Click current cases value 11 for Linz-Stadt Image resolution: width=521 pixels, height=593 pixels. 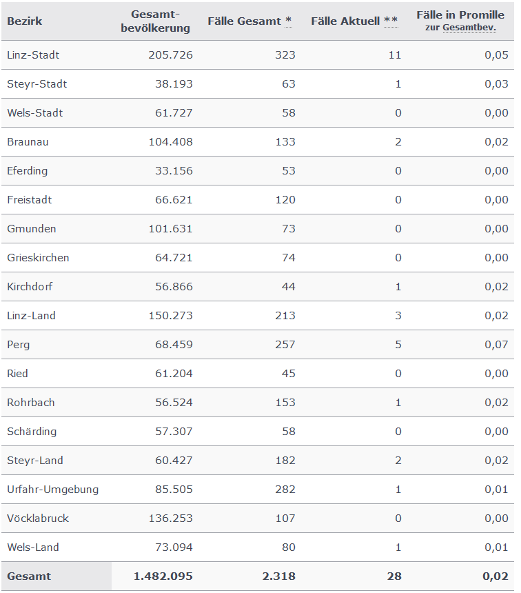[395, 55]
